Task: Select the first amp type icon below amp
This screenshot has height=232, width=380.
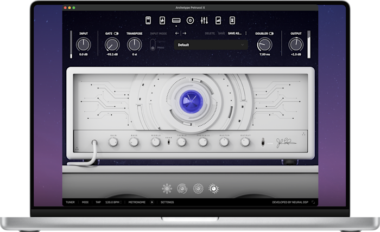Action: 167,189
